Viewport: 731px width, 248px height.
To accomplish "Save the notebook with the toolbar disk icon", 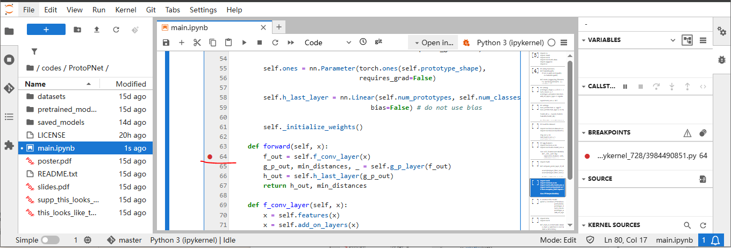I will pyautogui.click(x=166, y=42).
